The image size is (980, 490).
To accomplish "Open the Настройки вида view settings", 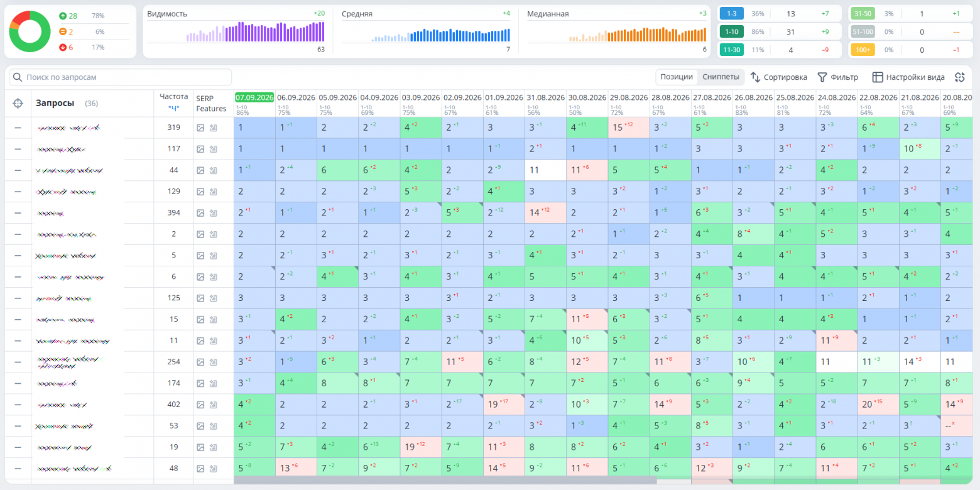I will [x=908, y=77].
